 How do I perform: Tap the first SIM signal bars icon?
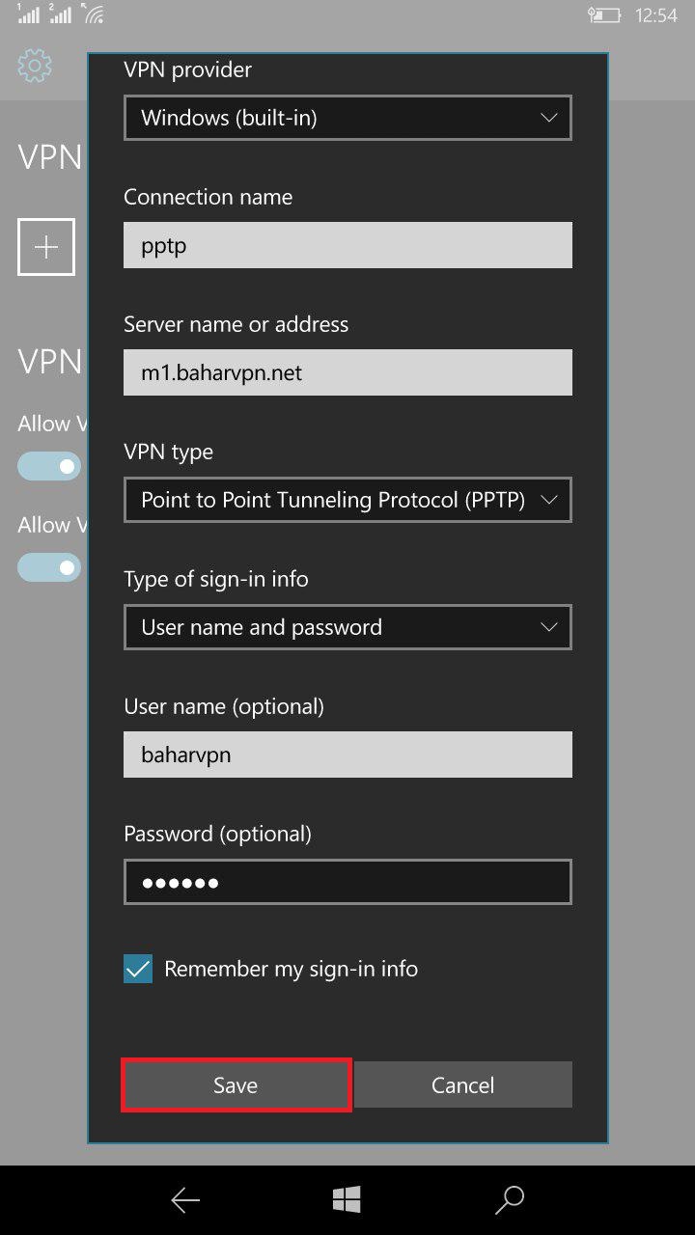point(28,14)
